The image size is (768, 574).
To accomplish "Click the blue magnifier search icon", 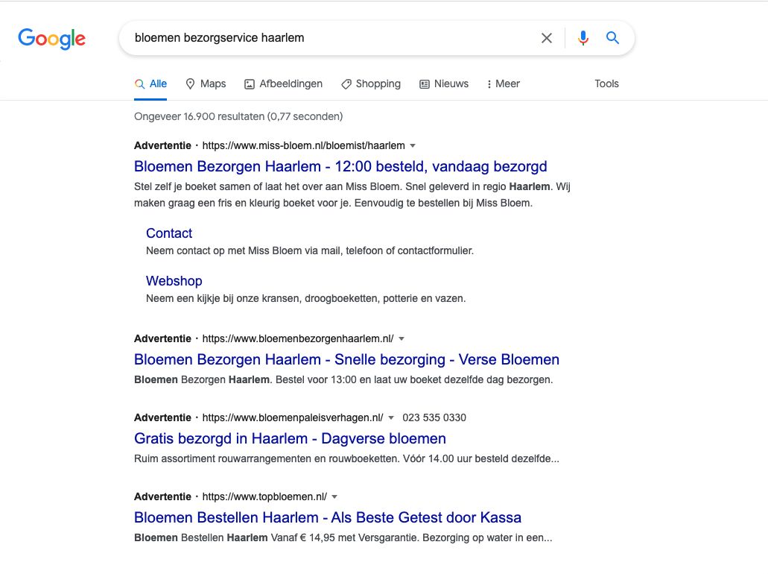I will tap(612, 38).
